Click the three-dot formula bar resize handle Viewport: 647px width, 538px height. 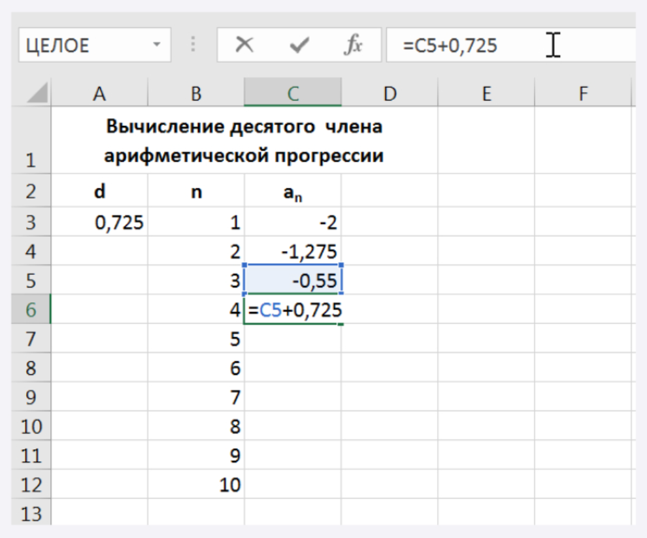(x=193, y=46)
